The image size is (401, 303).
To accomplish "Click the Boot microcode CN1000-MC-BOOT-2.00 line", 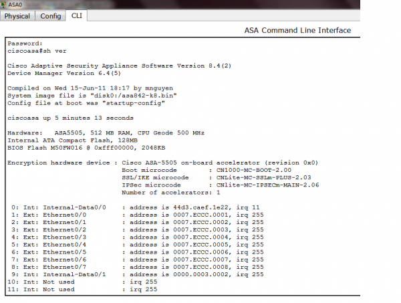I will (x=207, y=170).
